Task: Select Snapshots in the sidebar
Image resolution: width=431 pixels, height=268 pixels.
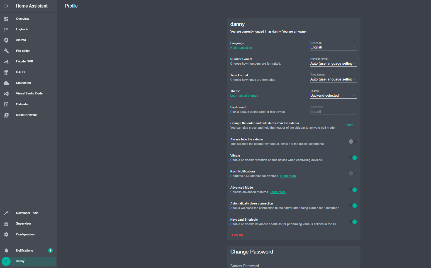Action: click(28, 83)
